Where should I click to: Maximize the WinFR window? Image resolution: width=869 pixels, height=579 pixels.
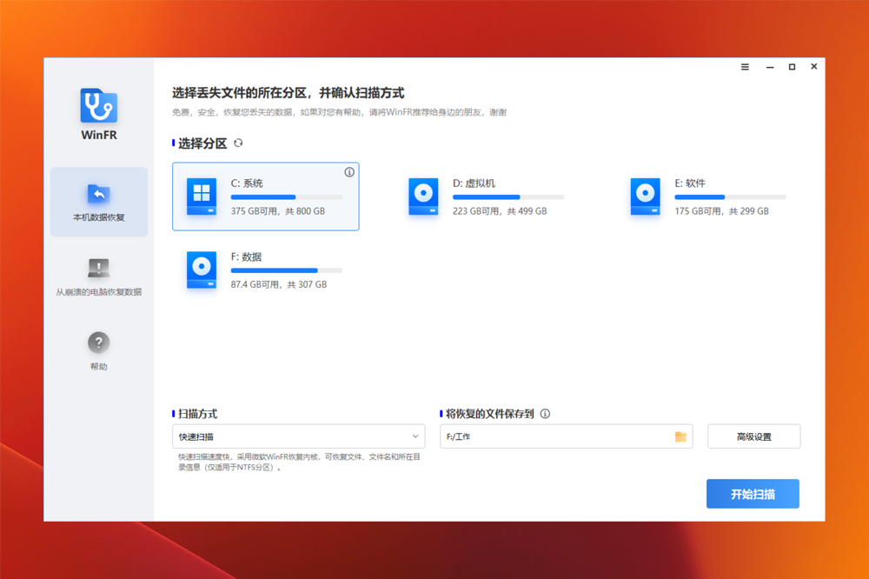click(x=792, y=67)
